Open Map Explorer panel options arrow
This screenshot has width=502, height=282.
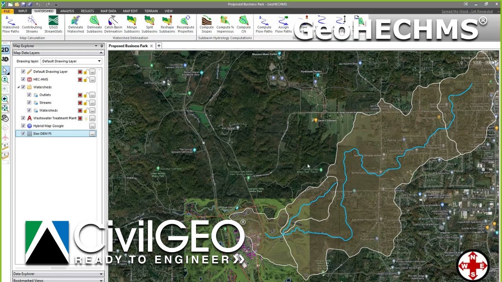(96, 46)
